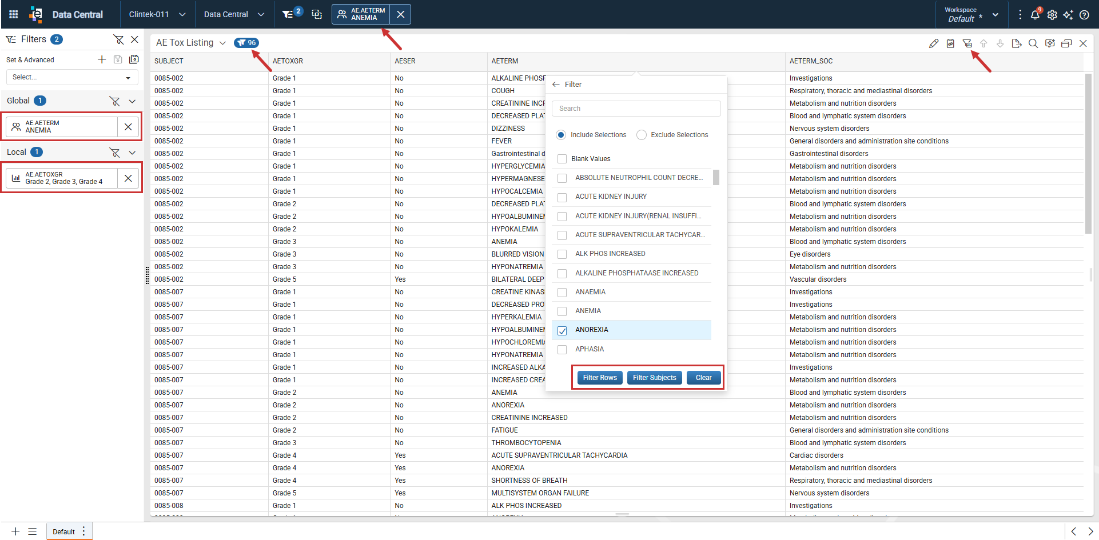The image size is (1099, 540).
Task: Click the clipboard link icon in listing toolbar
Action: coord(950,43)
